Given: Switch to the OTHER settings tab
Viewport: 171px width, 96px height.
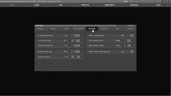Looking at the screenshot, I should (x=130, y=29).
